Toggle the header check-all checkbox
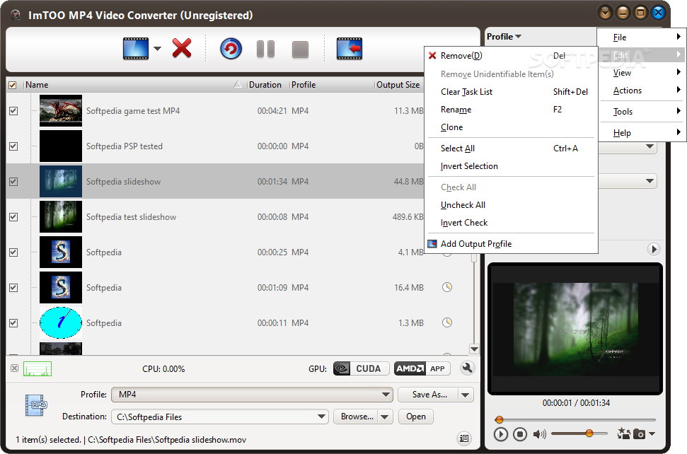This screenshot has height=454, width=687. pyautogui.click(x=13, y=85)
